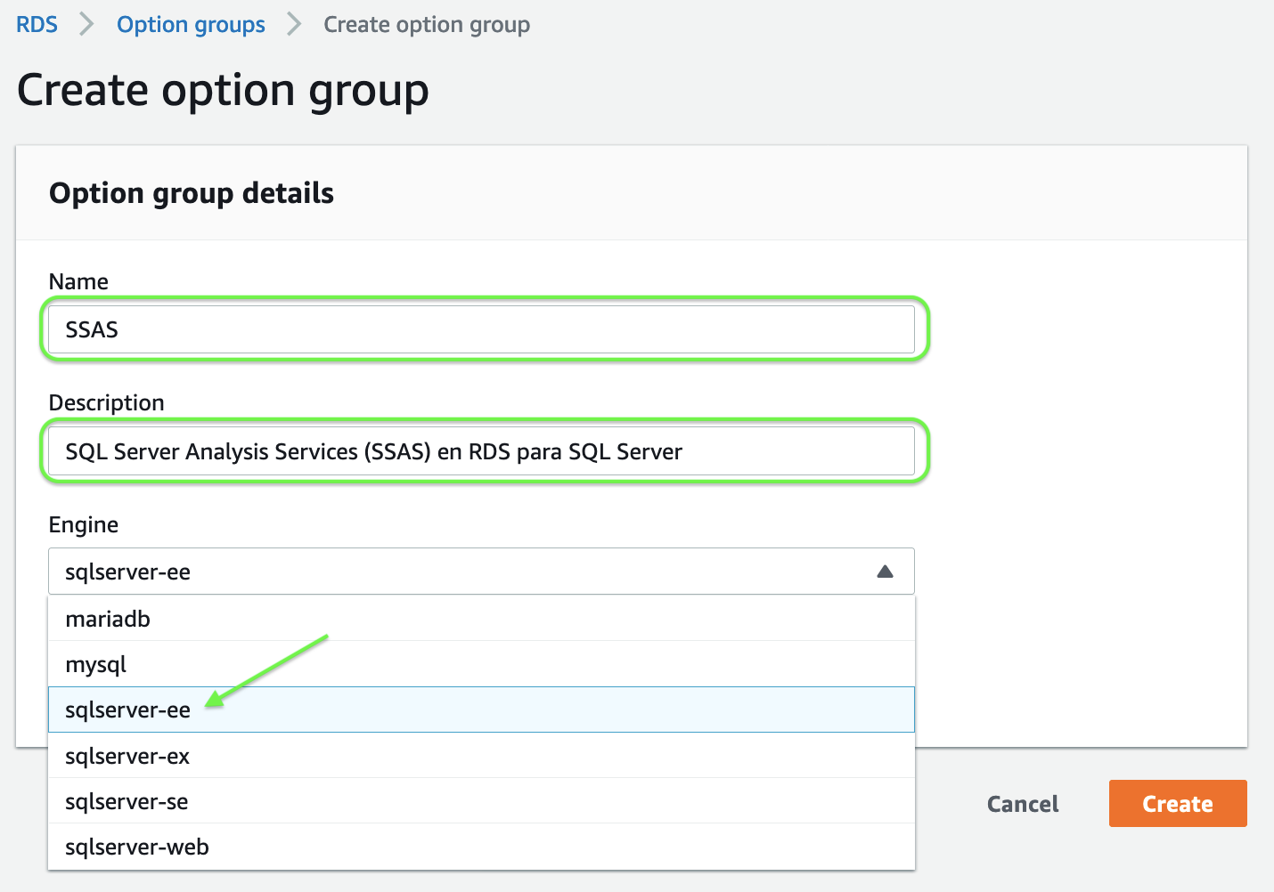Click the chevron separator after the RDS breadcrumb
This screenshot has height=892, width=1274.
pyautogui.click(x=86, y=24)
